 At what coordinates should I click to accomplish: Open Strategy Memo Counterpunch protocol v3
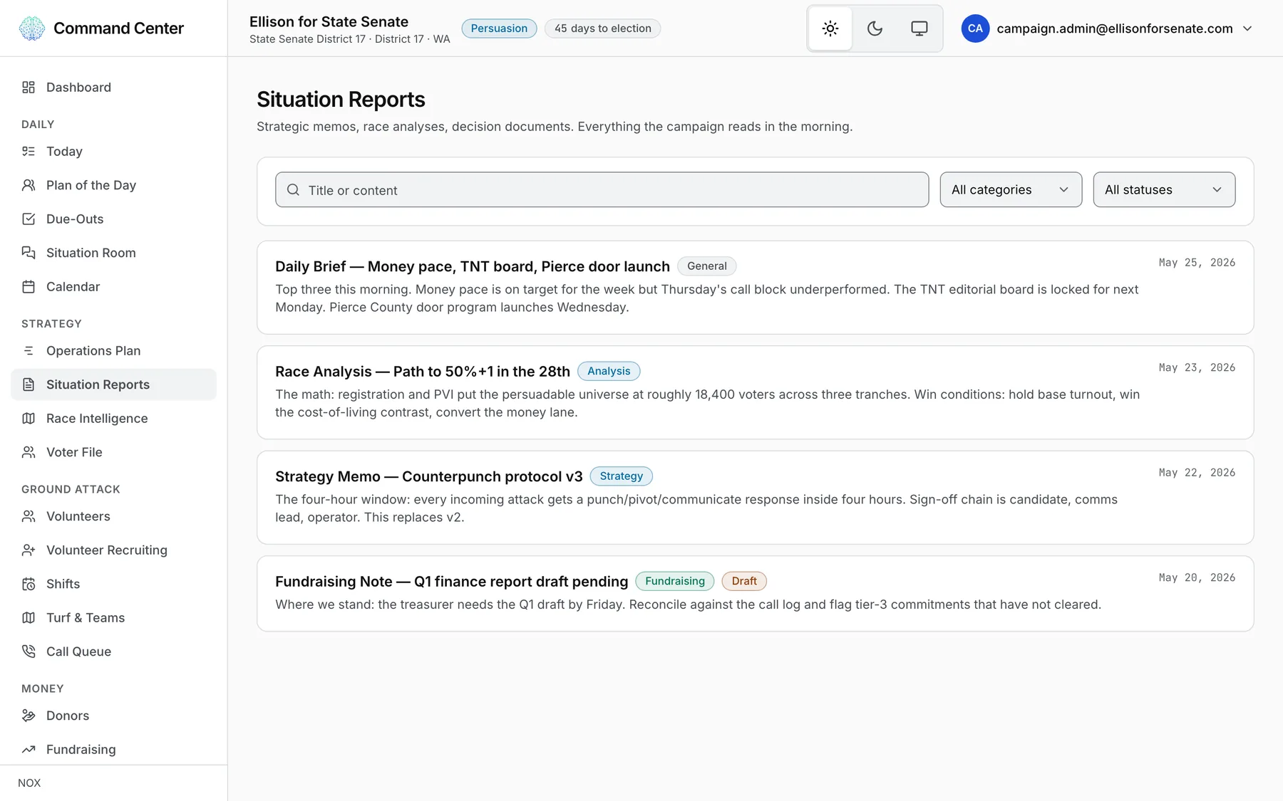pyautogui.click(x=429, y=476)
